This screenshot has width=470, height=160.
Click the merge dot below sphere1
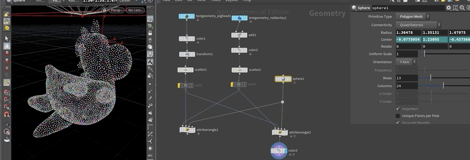pos(282,102)
